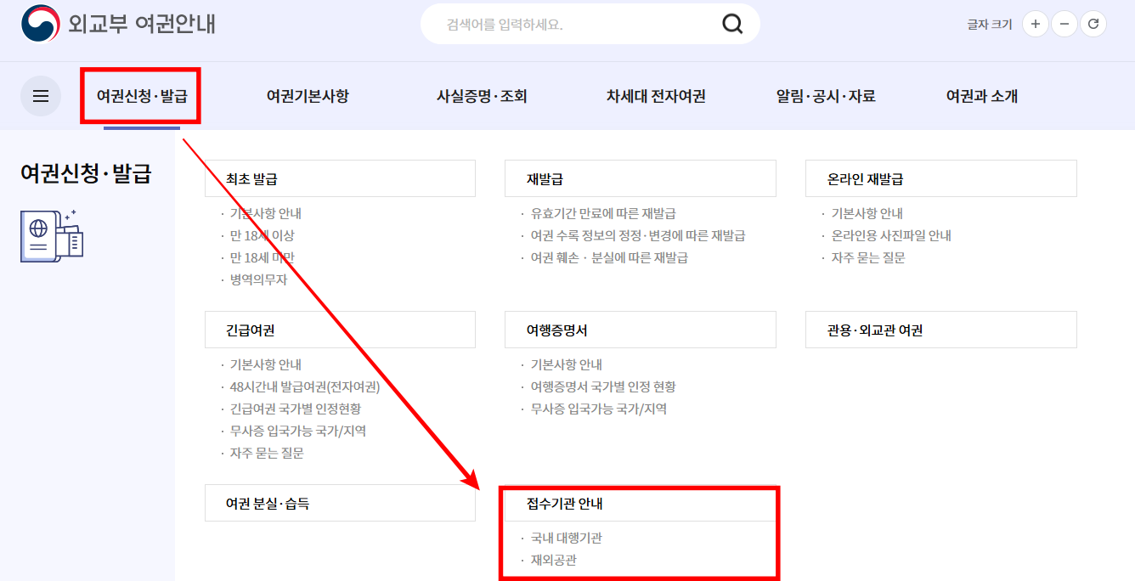Select the 재발급 section header
1135x581 pixels.
click(641, 178)
